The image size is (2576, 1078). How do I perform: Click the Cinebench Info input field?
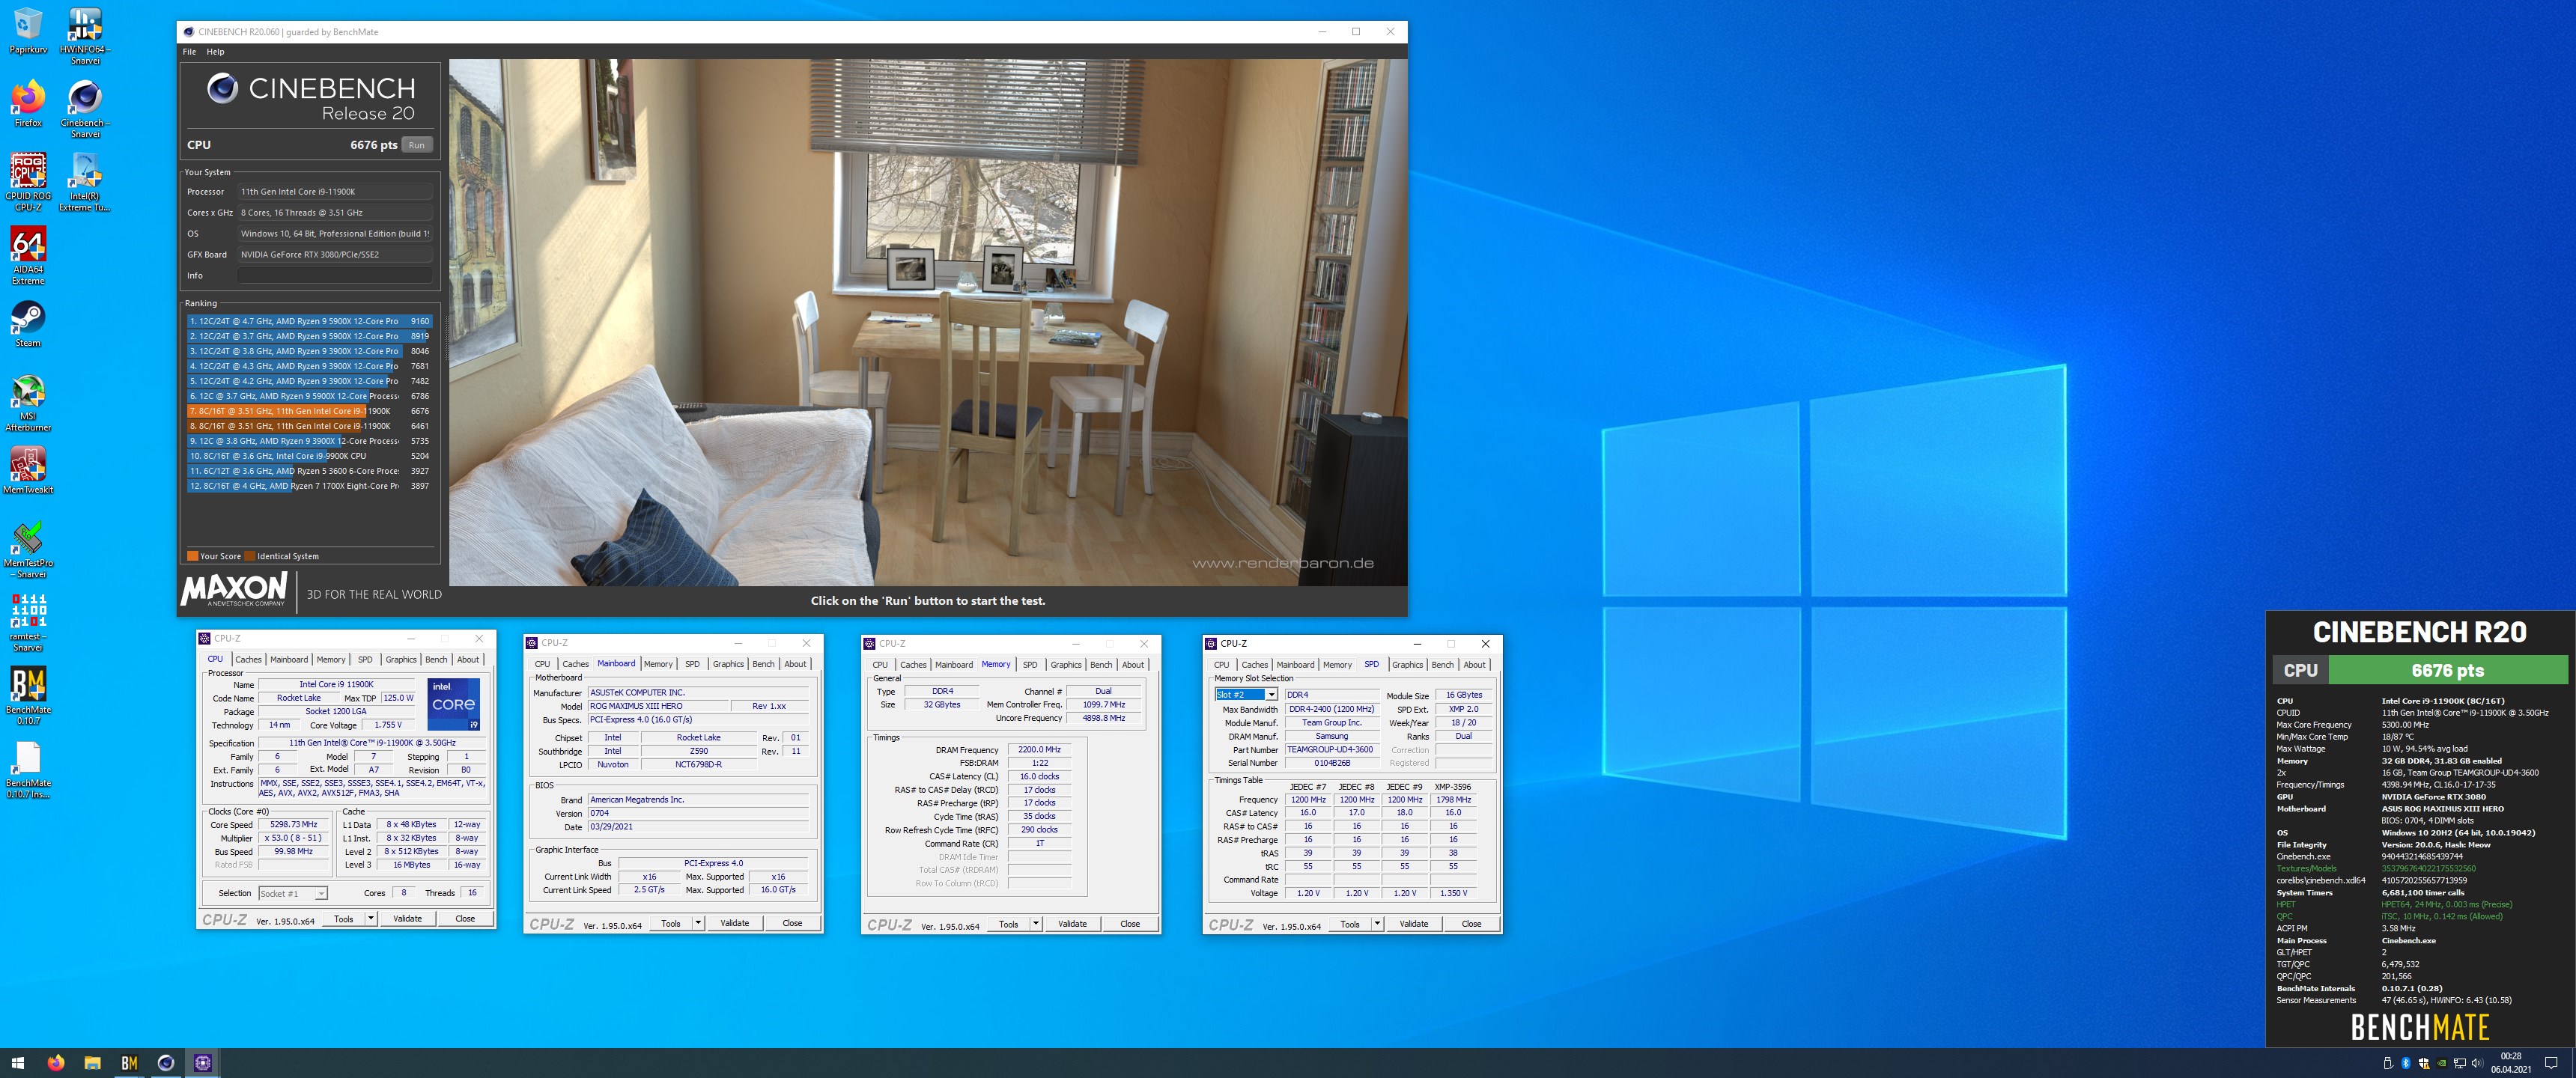[x=335, y=275]
